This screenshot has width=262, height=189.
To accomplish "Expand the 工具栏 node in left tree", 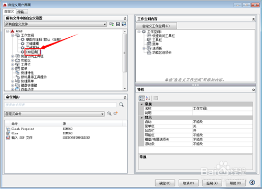I will click(x=13, y=65).
